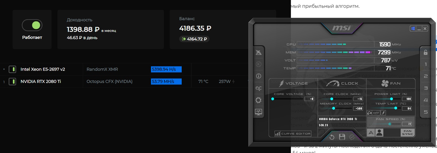This screenshot has width=437, height=153.
Task: Click the save profile floppy icon
Action: click(342, 137)
